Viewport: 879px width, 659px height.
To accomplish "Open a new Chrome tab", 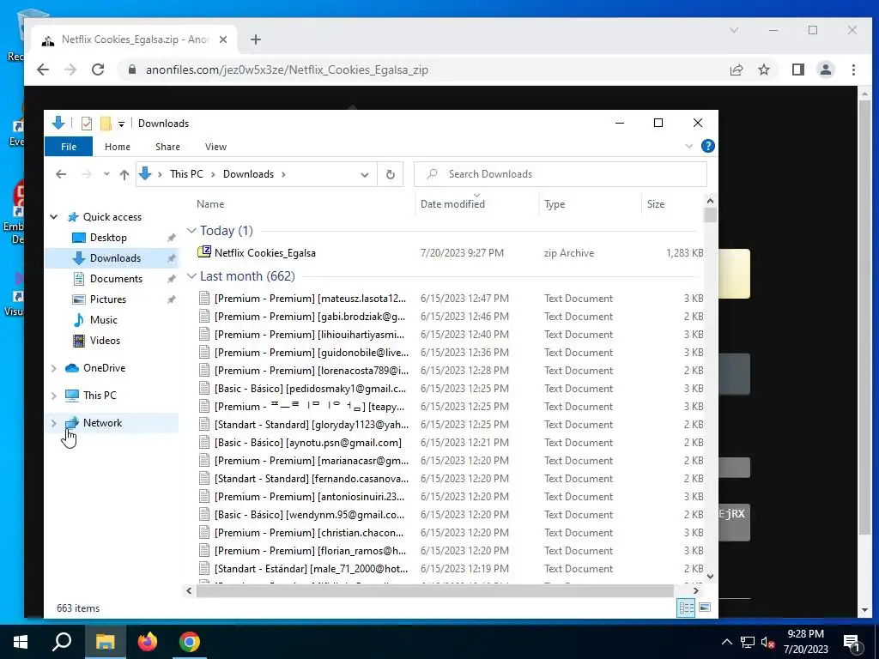I will [256, 39].
